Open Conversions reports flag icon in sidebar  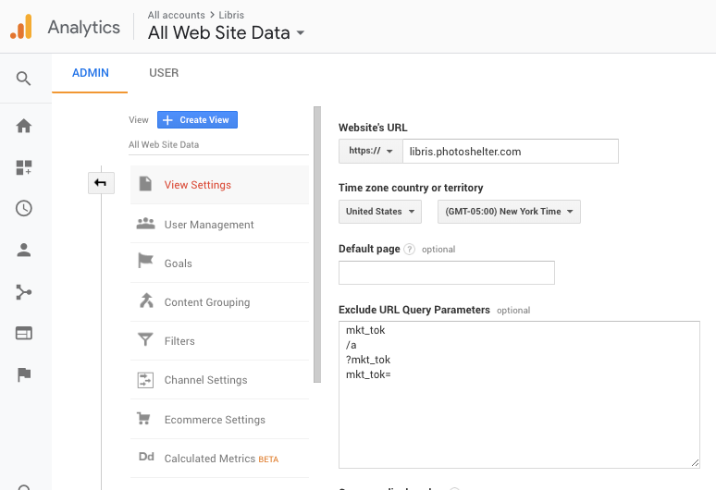(24, 374)
